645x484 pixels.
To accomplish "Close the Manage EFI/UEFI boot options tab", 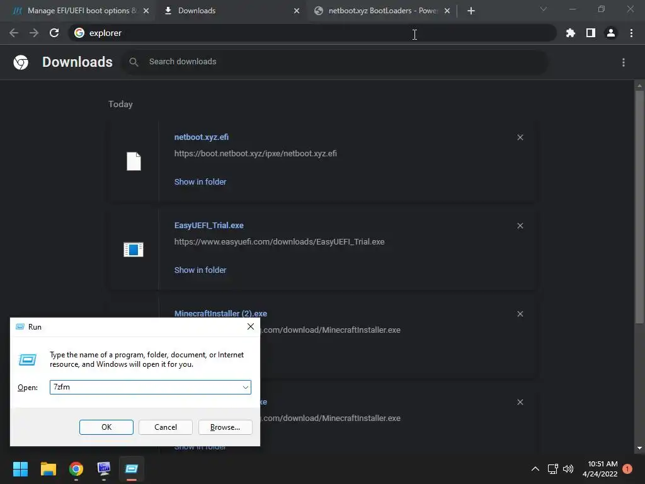I will tap(146, 11).
